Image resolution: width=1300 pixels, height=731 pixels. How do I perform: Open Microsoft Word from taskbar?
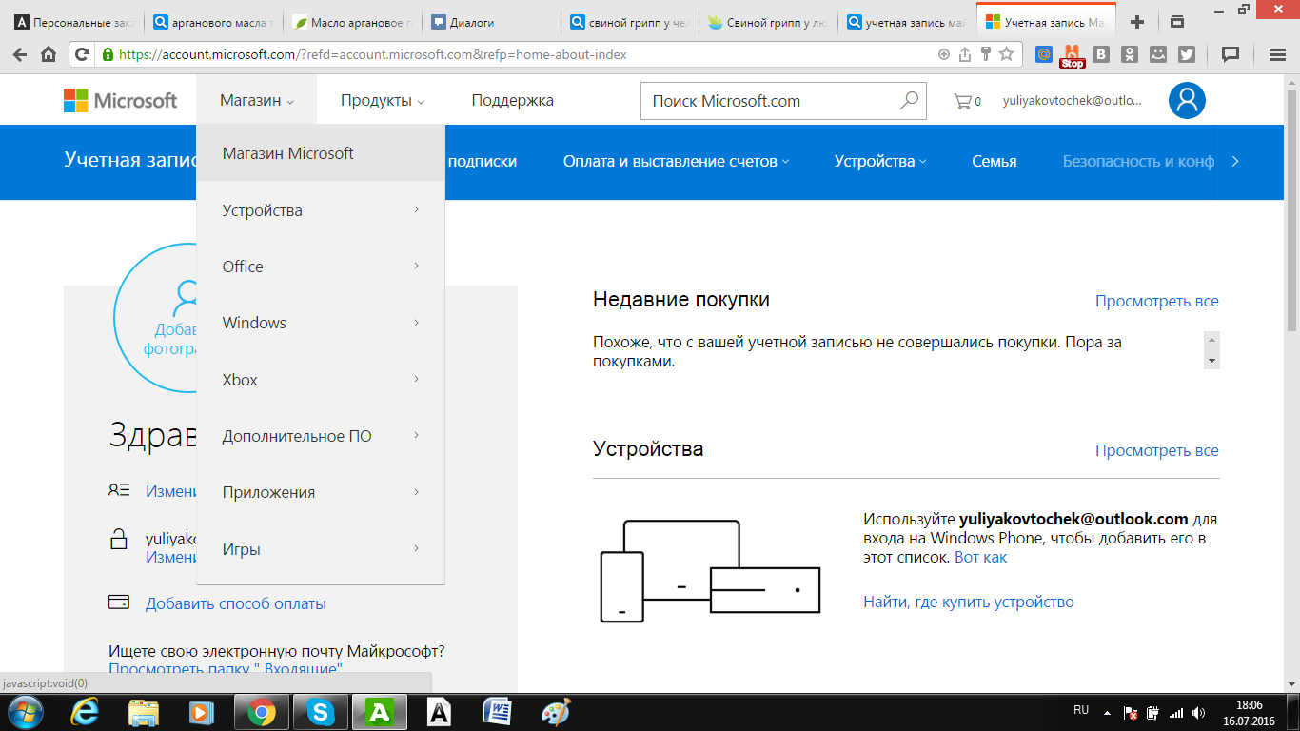pyautogui.click(x=498, y=712)
